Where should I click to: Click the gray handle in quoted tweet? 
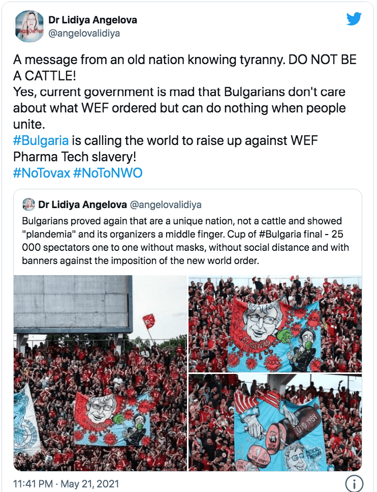click(166, 205)
